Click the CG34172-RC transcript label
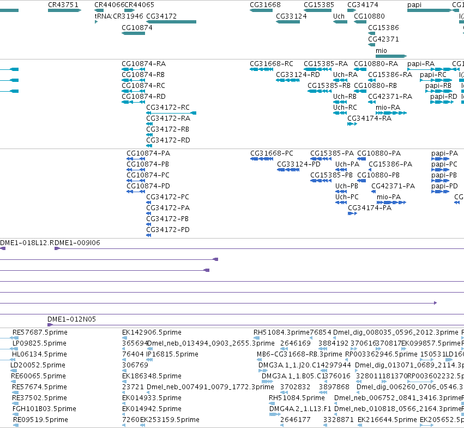Image resolution: width=464 pixels, height=428 pixels. tap(168, 107)
